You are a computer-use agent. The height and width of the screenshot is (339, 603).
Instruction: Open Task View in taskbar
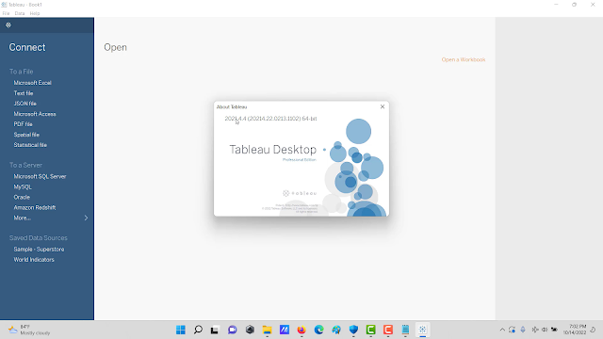pyautogui.click(x=215, y=330)
